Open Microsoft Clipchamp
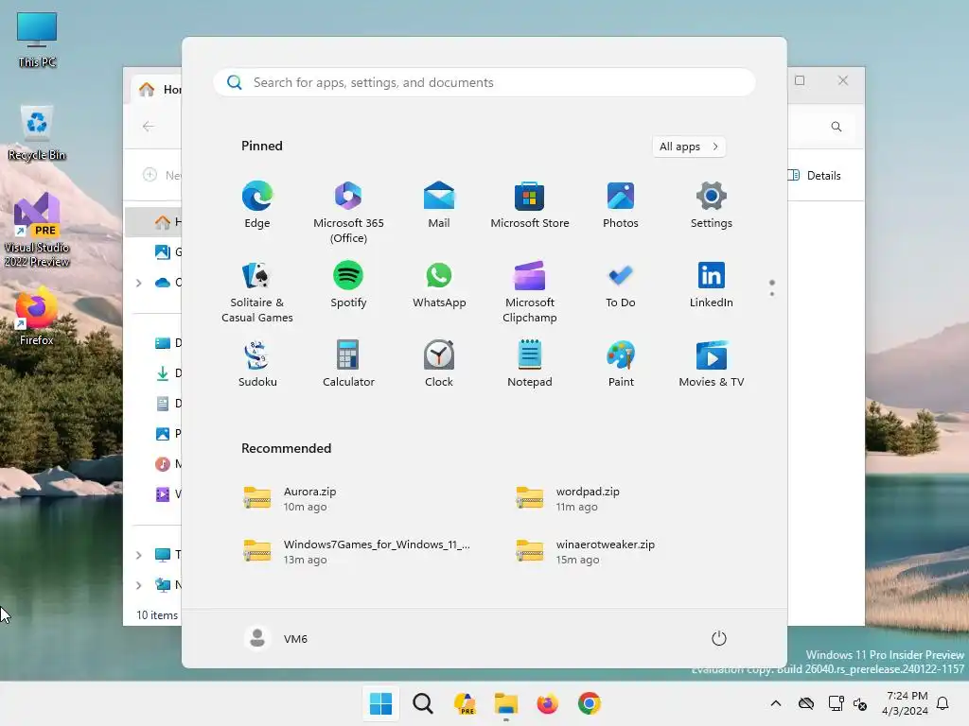Image resolution: width=969 pixels, height=726 pixels. click(x=530, y=291)
